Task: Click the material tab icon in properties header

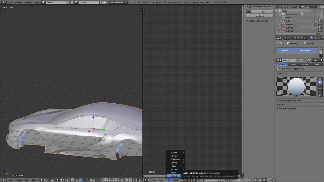Action: tap(312, 38)
